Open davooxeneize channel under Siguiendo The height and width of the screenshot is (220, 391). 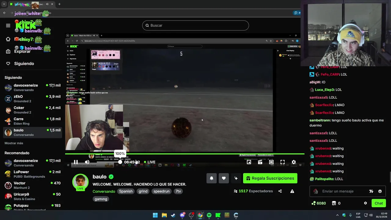click(x=32, y=88)
